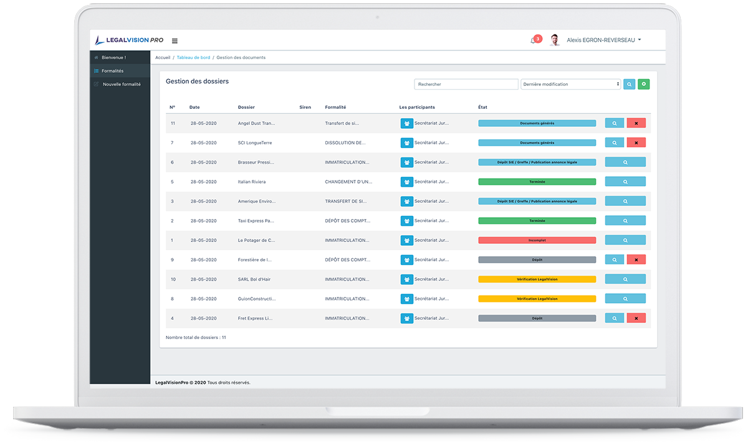Click the blue search button beside the sort dropdown

pyautogui.click(x=629, y=84)
